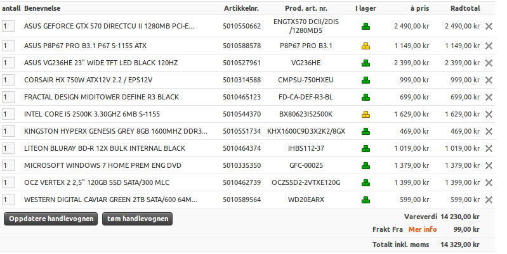
Task: Edit quantity field for Microsoft Windows 7
Action: (x=8, y=165)
